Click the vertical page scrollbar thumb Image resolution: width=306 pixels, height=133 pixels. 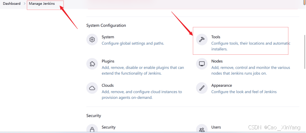[x=305, y=51]
